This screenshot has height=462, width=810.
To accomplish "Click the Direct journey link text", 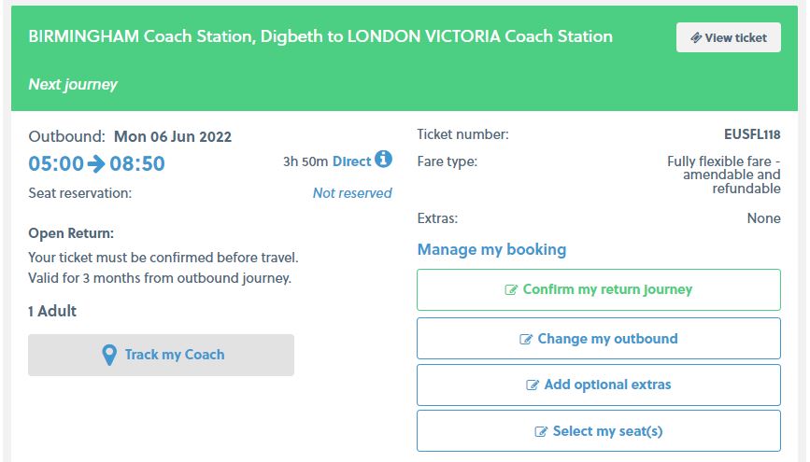I will click(352, 161).
